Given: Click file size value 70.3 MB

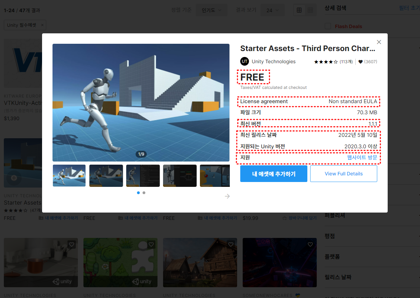Looking at the screenshot, I should 367,113.
